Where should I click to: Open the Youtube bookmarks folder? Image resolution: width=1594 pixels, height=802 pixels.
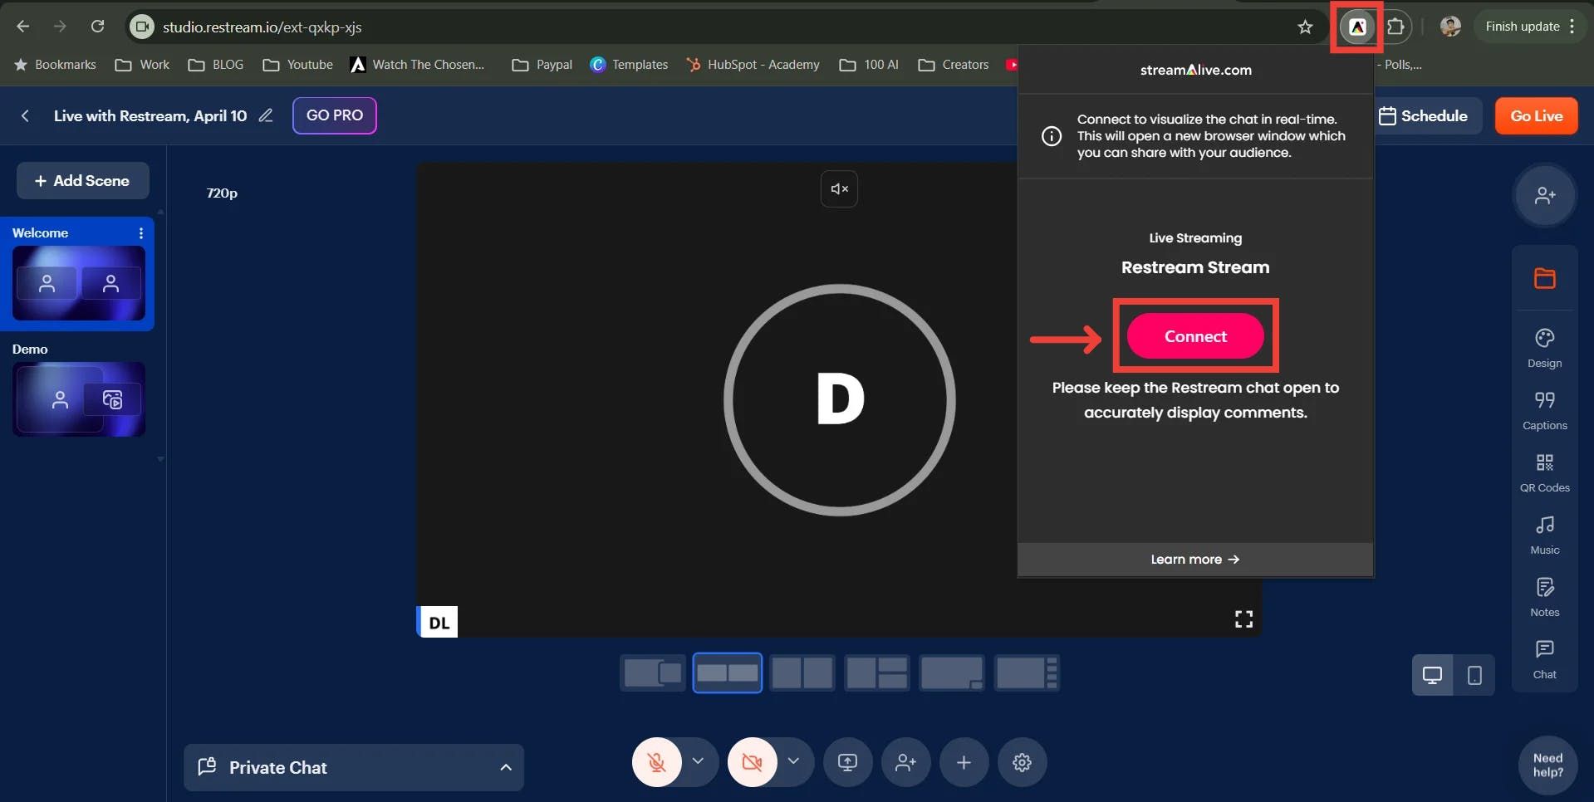tap(297, 65)
